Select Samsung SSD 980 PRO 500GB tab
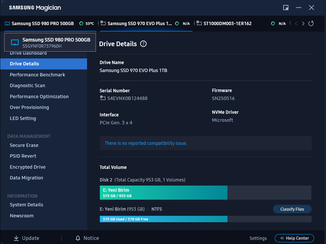 50,24
